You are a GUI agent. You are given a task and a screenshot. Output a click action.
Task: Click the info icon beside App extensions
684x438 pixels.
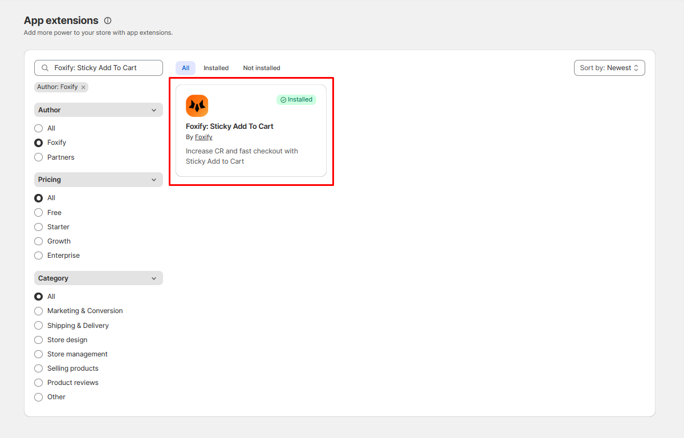pyautogui.click(x=108, y=21)
